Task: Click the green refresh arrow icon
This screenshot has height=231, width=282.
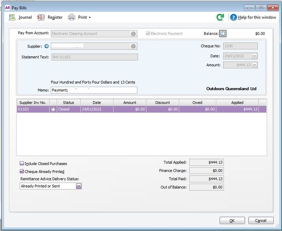Action: (220, 17)
